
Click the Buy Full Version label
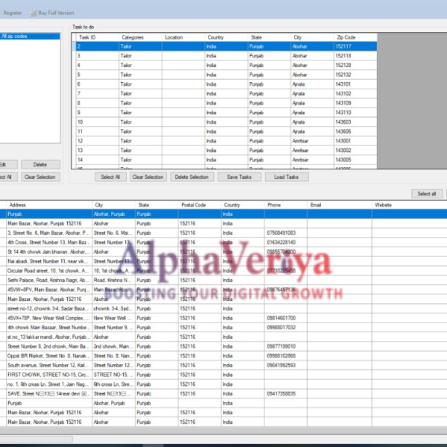point(56,13)
